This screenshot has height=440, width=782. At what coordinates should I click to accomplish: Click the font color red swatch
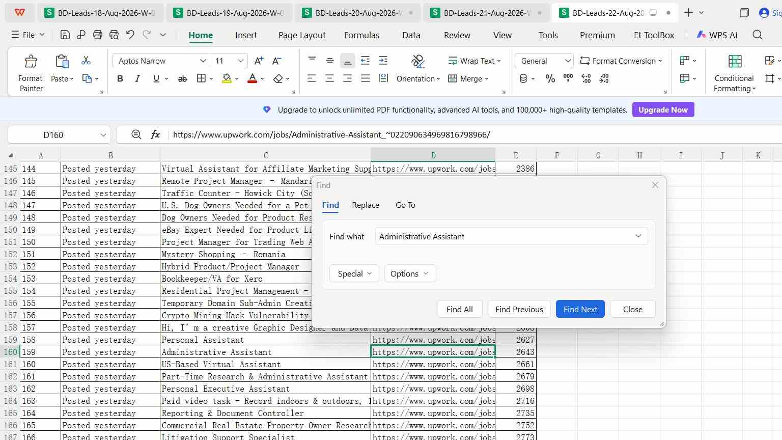[x=252, y=78]
